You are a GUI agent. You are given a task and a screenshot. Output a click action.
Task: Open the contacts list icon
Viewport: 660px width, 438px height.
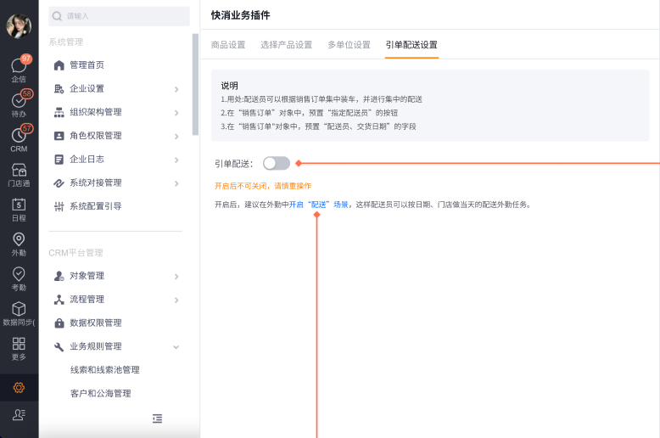point(19,415)
